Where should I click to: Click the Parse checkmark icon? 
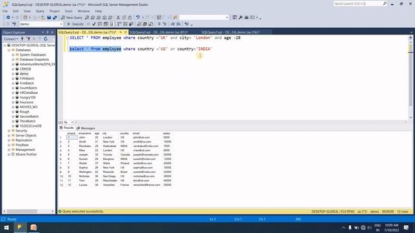[94, 24]
